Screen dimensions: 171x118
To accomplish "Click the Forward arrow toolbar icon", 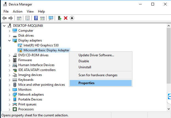I will click(x=11, y=18).
